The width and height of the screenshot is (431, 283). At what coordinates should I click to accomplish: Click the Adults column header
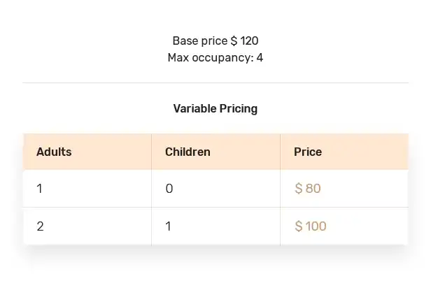tap(54, 152)
